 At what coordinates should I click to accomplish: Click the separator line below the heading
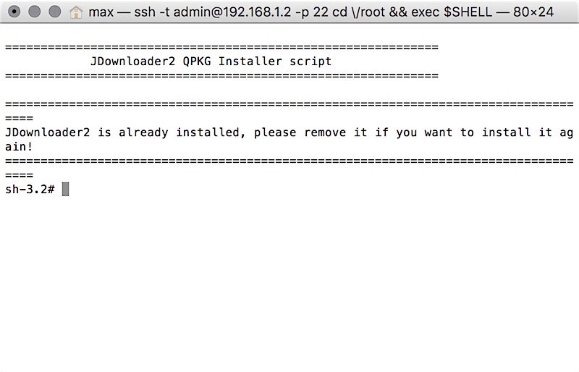(221, 75)
